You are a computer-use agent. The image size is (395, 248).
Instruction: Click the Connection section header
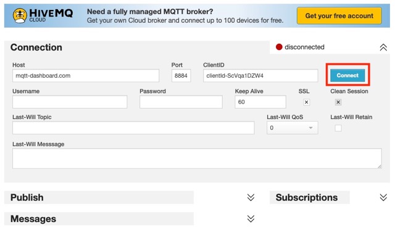point(36,48)
